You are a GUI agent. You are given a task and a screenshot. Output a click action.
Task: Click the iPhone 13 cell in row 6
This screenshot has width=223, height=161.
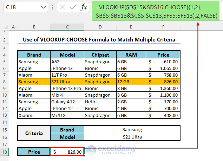[x=67, y=68]
